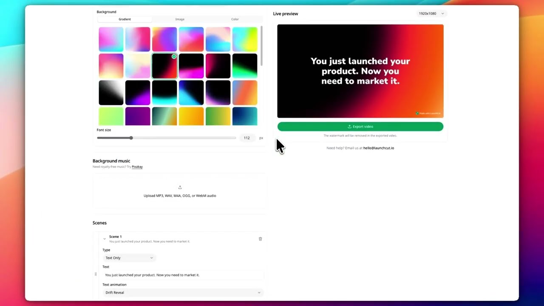This screenshot has width=544, height=306.
Task: Grab the scene drag handle icon
Action: tap(96, 275)
